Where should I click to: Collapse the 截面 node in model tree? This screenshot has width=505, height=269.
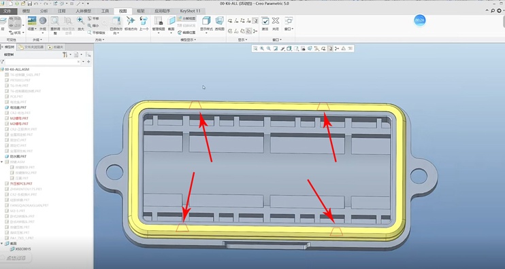coord(2,244)
